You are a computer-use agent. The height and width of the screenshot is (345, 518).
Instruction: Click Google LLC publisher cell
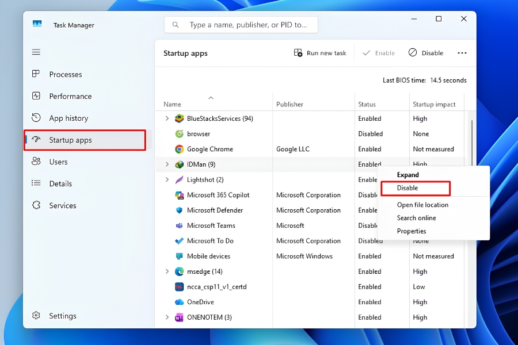[293, 149]
